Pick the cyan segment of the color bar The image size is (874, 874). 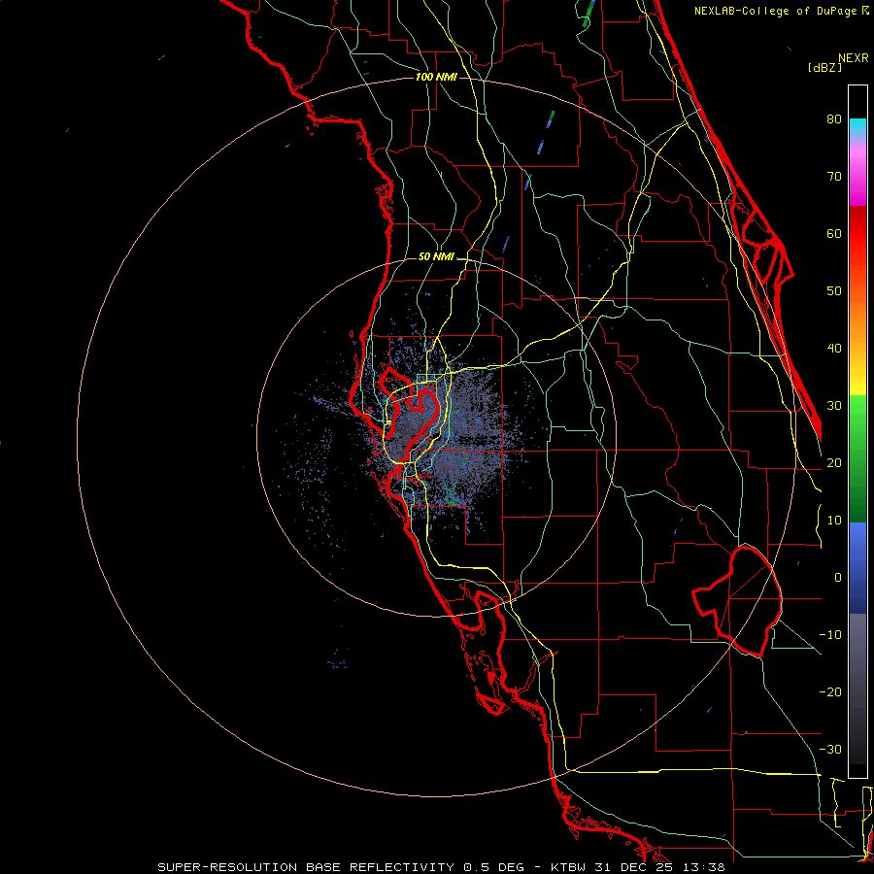857,126
